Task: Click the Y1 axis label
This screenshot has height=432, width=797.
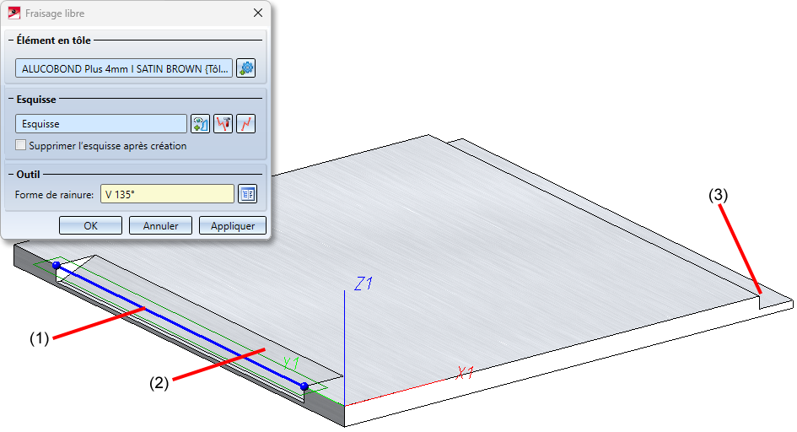Action: tap(291, 363)
